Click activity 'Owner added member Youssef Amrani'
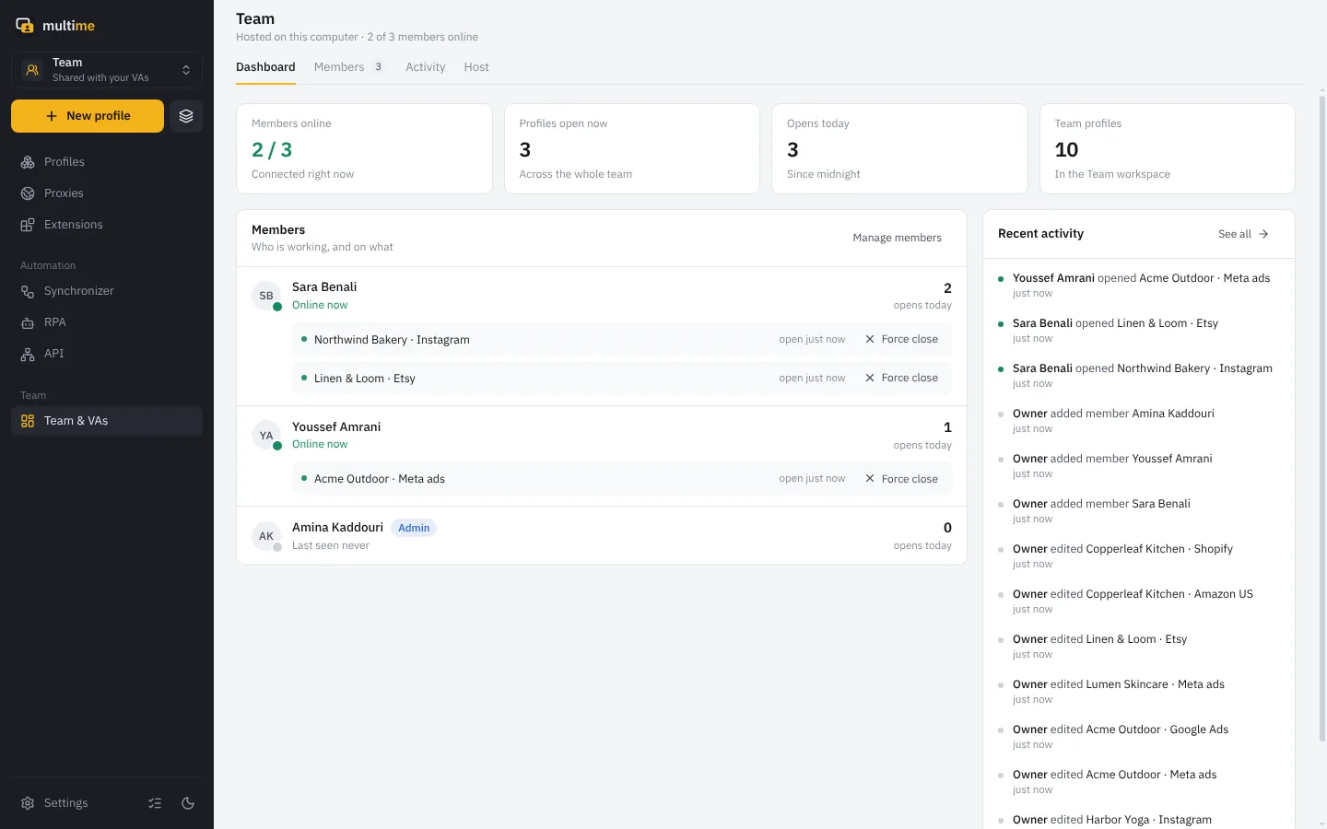Viewport: 1327px width, 829px height. tap(1139, 466)
